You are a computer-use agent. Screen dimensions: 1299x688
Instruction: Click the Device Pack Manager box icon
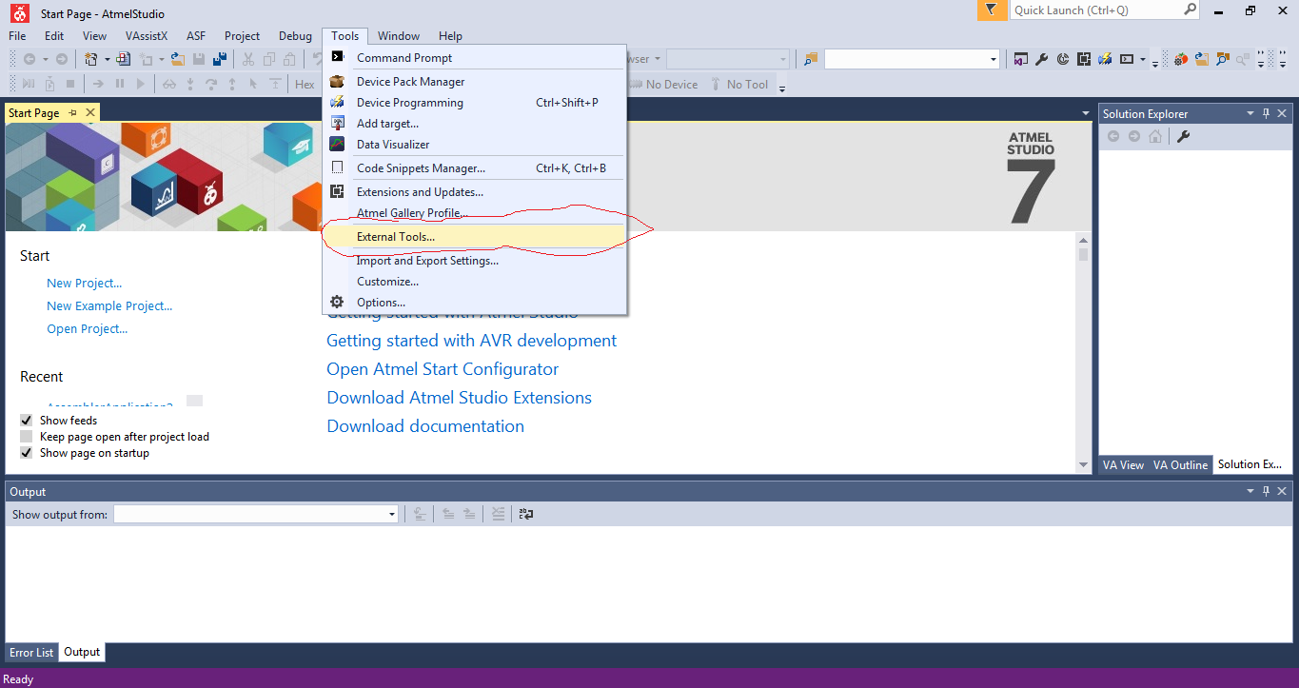(x=337, y=81)
